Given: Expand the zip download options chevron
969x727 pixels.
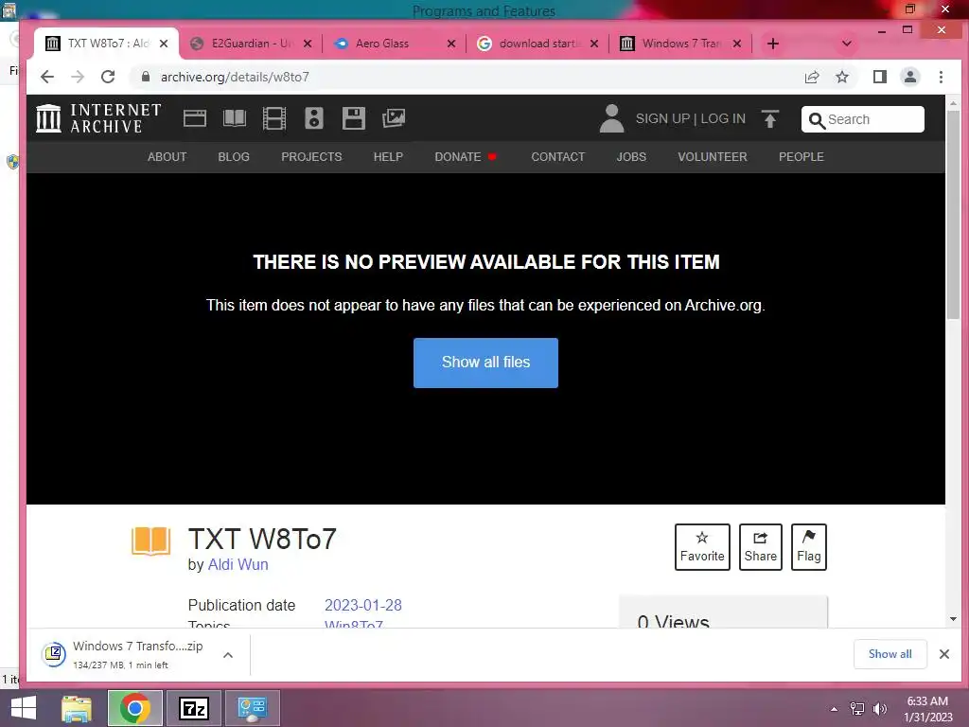Looking at the screenshot, I should [228, 655].
